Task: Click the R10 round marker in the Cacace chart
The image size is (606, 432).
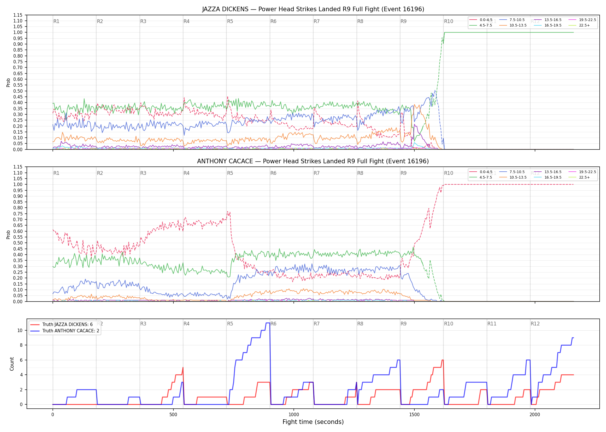Action: [448, 173]
